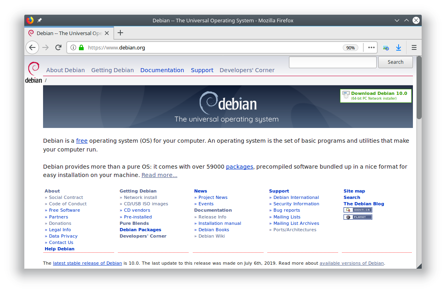Click the 'Read more...' link
Screen dimensions: 446x293
click(159, 175)
